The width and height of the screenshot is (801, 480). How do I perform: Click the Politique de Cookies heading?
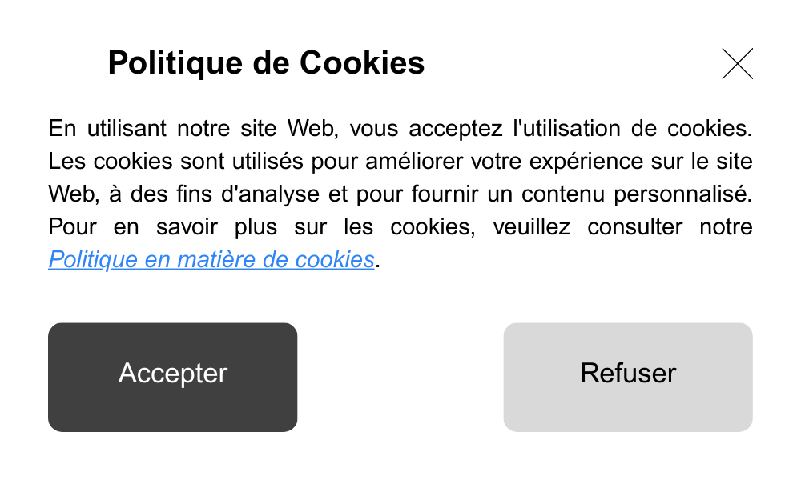pyautogui.click(x=266, y=62)
